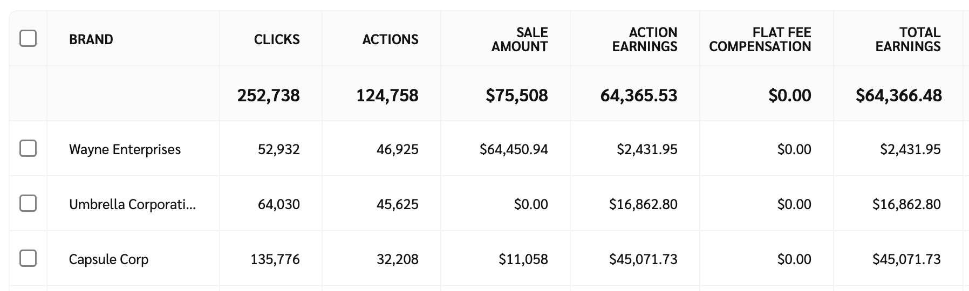The width and height of the screenshot is (969, 291).
Task: Select the Umbrella Corporation row checkbox
Action: [28, 203]
